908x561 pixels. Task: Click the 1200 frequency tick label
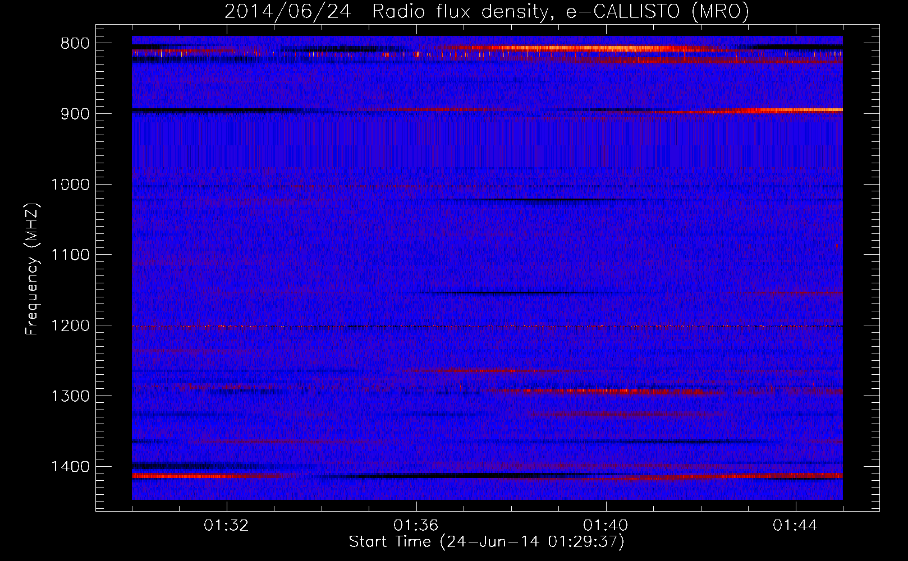tap(70, 326)
